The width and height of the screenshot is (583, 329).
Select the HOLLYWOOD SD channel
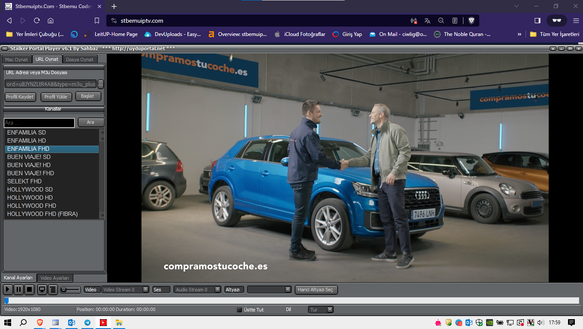click(x=52, y=189)
